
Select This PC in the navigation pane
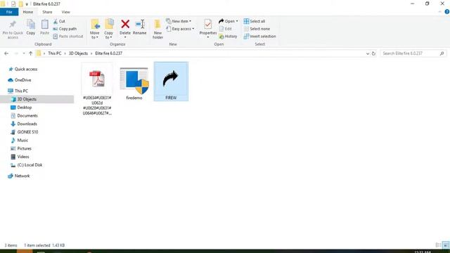(x=18, y=91)
